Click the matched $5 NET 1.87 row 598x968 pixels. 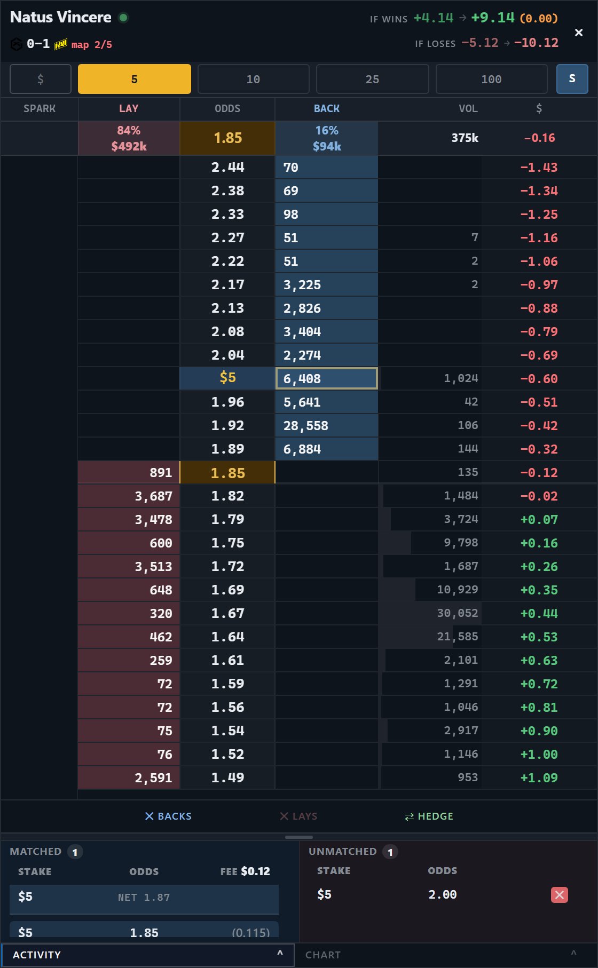[x=144, y=899]
